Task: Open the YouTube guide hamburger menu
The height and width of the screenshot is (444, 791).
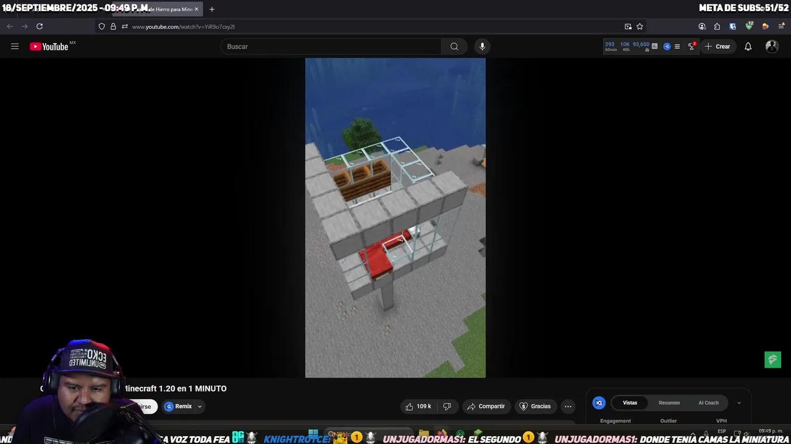Action: (15, 46)
